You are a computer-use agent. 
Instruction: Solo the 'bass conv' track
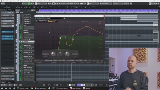coord(22,32)
